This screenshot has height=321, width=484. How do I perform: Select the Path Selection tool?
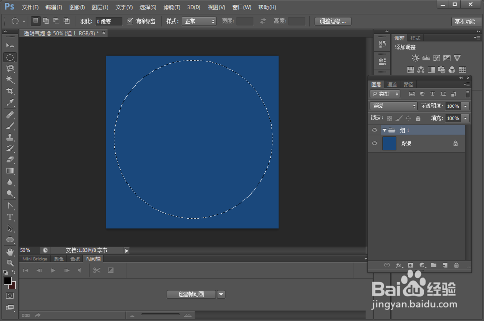[10, 228]
